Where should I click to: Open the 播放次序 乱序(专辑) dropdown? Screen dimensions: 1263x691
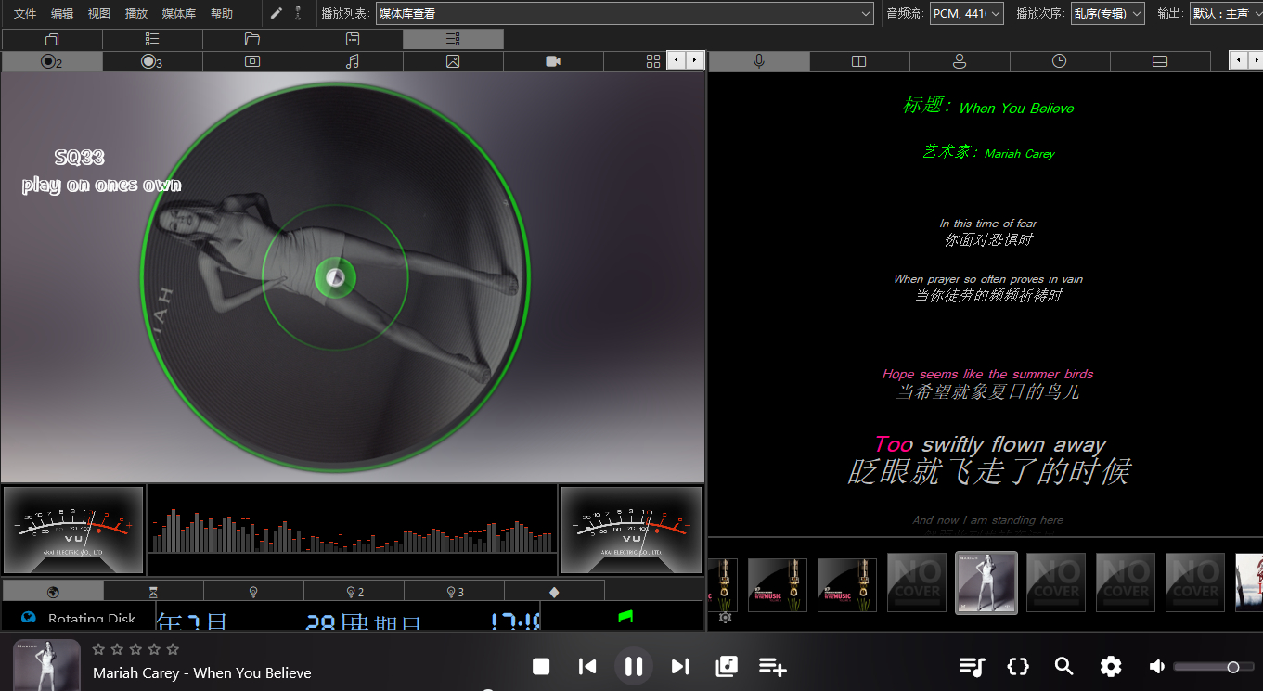tap(1108, 13)
